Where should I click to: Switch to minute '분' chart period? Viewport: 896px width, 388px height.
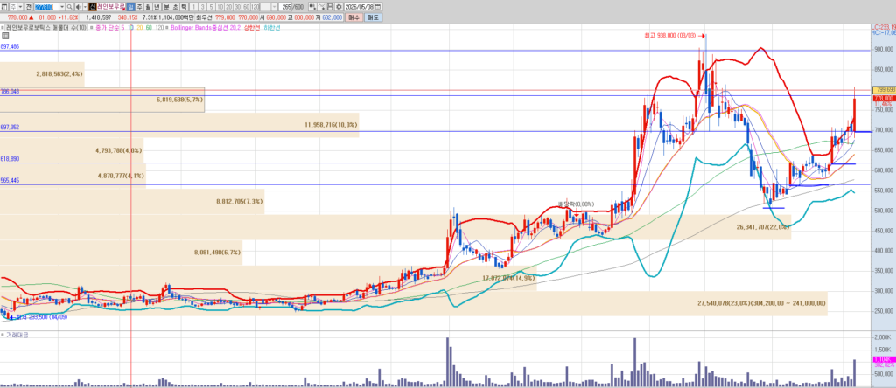[x=166, y=7]
